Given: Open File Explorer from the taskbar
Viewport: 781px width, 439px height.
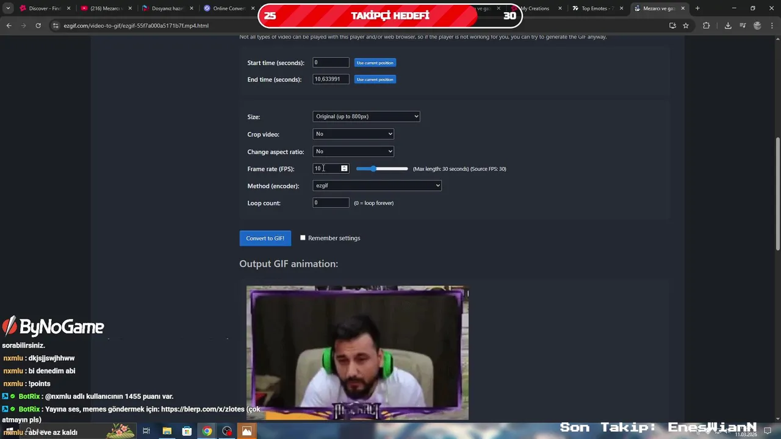Looking at the screenshot, I should (x=167, y=431).
